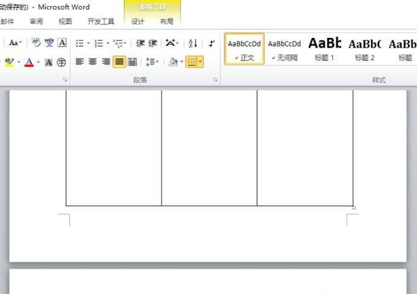Click the red font color button
The width and height of the screenshot is (417, 294).
(29, 62)
